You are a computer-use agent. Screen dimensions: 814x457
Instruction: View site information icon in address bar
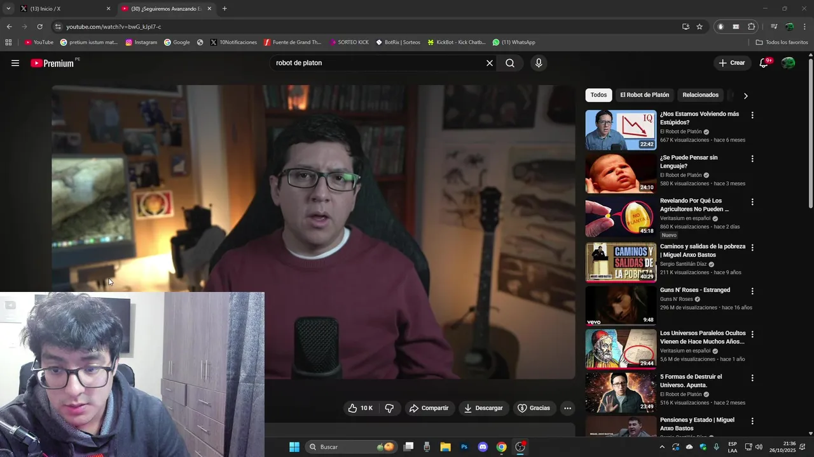click(58, 27)
